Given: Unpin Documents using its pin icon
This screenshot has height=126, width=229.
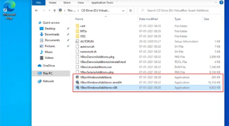Looking at the screenshot, I should point(68,40).
